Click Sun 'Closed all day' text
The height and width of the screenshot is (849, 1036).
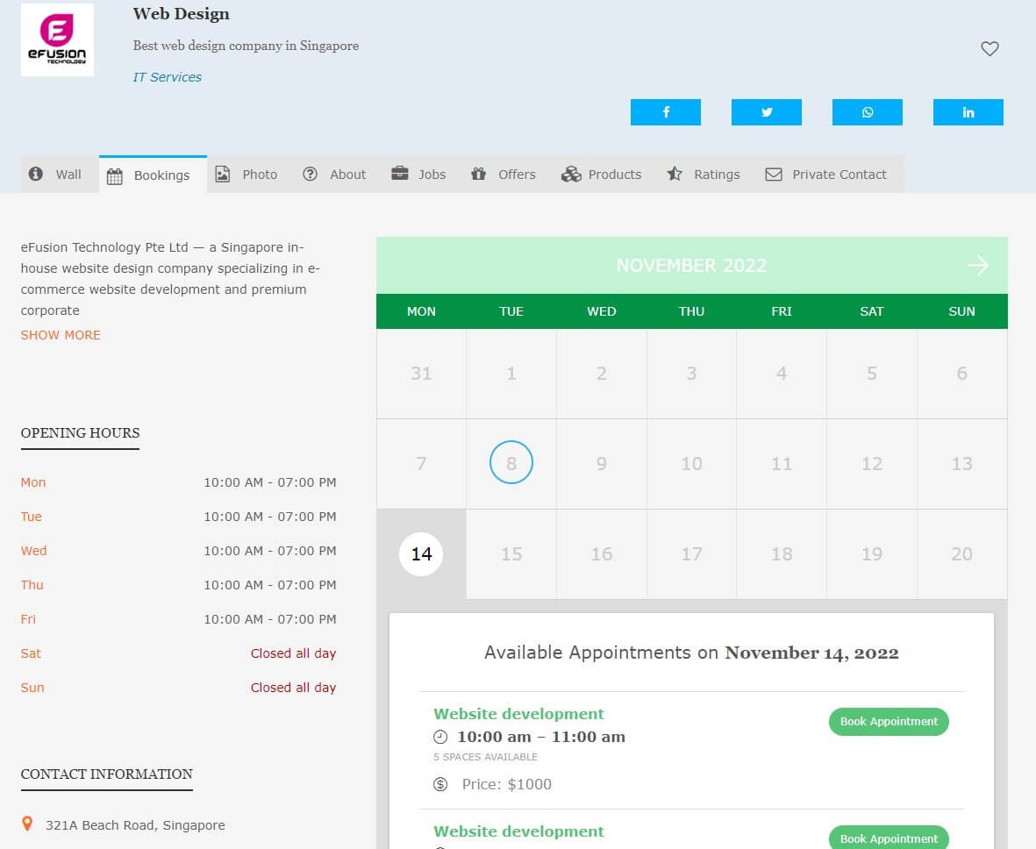293,688
